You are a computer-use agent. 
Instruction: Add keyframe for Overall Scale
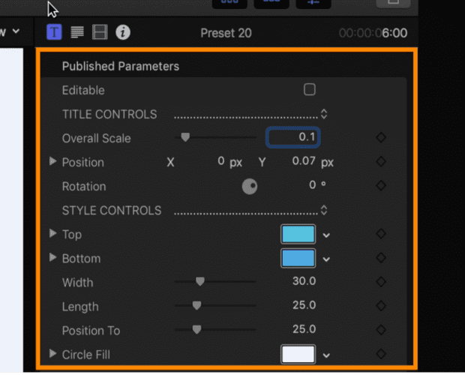pos(381,137)
